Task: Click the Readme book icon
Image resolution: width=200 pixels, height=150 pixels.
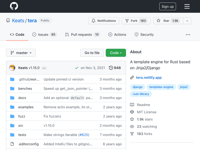Action: pos(132,105)
